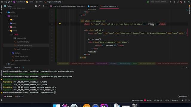Toggle read-only lock icon in status bar
The image size is (191, 107).
tap(183, 100)
